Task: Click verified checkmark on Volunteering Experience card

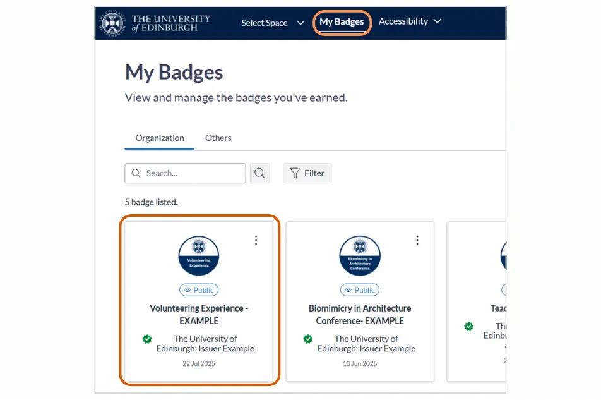Action: pos(147,339)
